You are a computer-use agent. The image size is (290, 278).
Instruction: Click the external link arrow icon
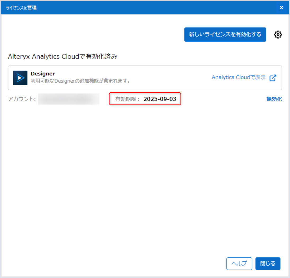[x=273, y=78]
